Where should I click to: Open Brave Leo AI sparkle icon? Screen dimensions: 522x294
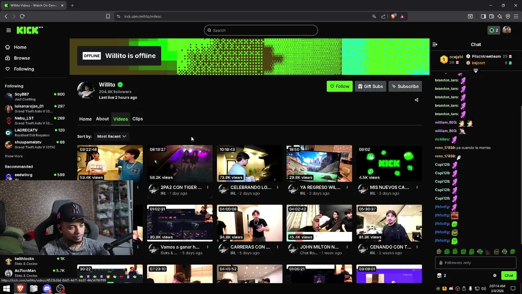500,16
